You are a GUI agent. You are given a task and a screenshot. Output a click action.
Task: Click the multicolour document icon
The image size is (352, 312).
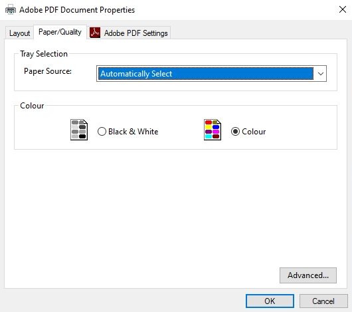point(213,130)
